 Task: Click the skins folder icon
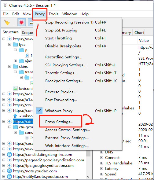15,66
